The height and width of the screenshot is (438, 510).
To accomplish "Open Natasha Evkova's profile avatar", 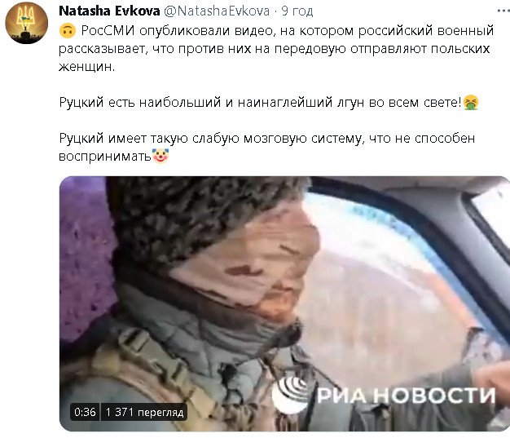I will (26, 23).
